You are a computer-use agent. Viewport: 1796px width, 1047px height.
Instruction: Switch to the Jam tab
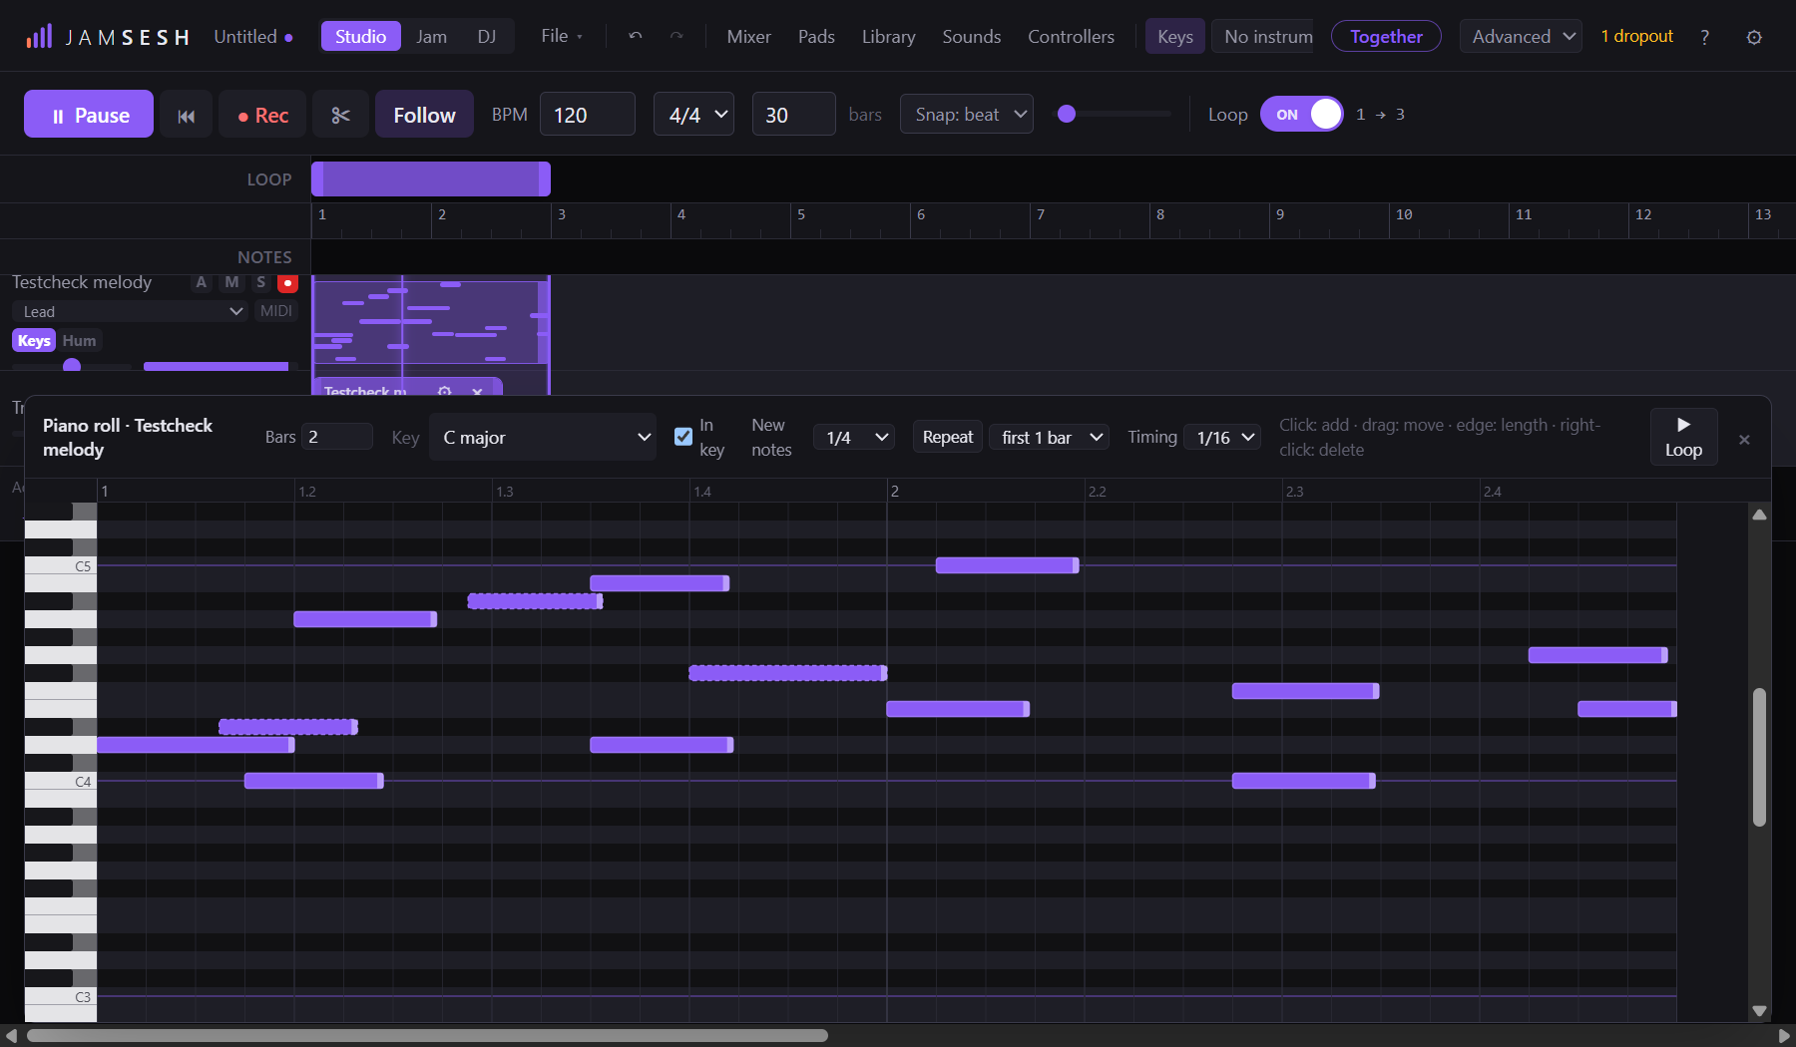coord(431,36)
